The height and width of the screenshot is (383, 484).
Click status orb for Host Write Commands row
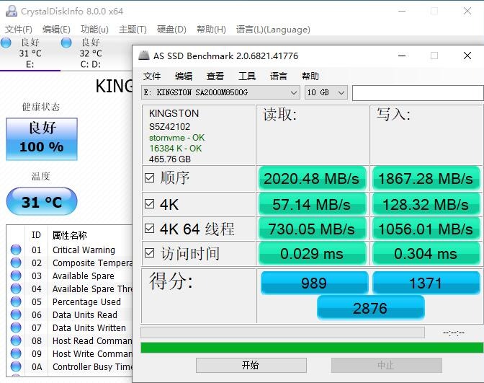click(x=16, y=353)
